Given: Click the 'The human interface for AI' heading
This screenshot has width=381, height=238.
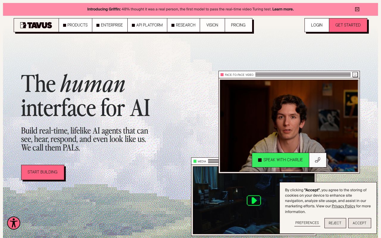Looking at the screenshot, I should tap(85, 95).
